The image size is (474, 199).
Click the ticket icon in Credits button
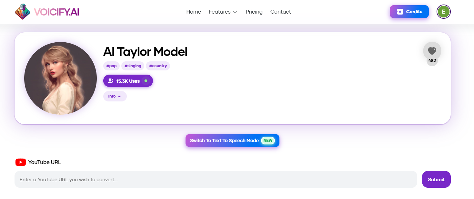[x=400, y=12]
